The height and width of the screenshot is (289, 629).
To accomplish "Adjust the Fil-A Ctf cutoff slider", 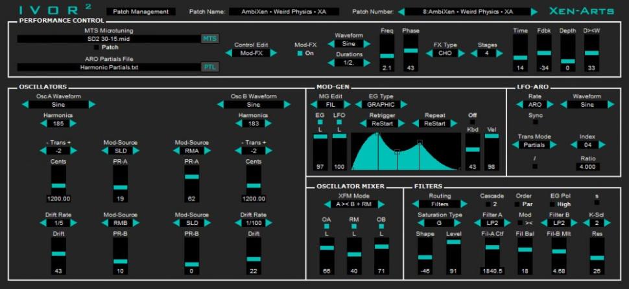I will 492,252.
